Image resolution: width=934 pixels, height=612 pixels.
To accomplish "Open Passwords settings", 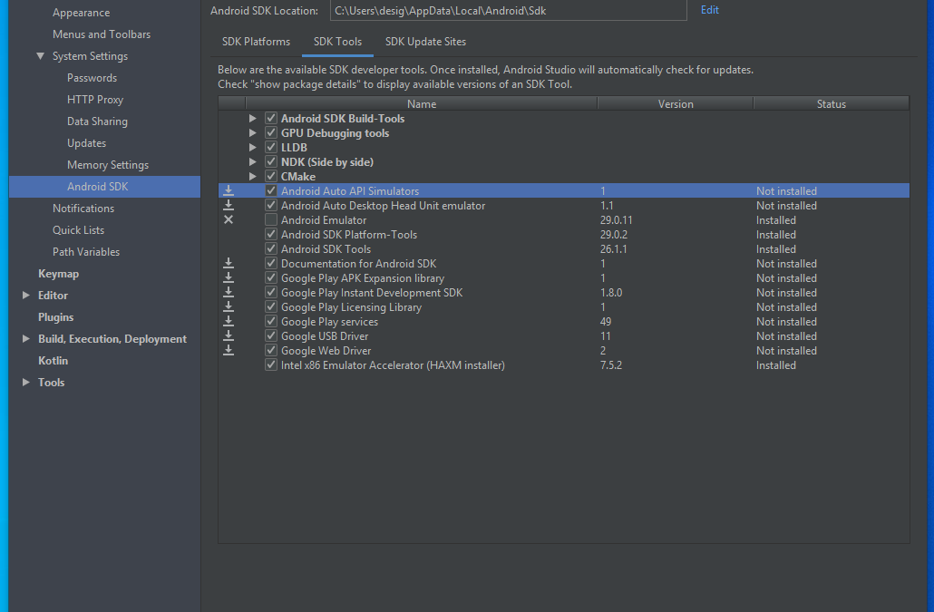I will point(92,77).
